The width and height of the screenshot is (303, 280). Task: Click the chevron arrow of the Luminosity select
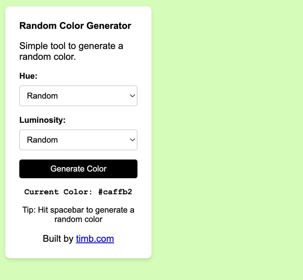[132, 140]
